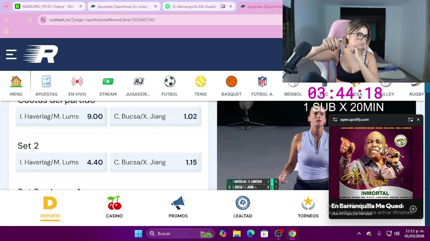Click the Rushbet R logo
Viewport: 430px width, 241px height.
coord(41,54)
